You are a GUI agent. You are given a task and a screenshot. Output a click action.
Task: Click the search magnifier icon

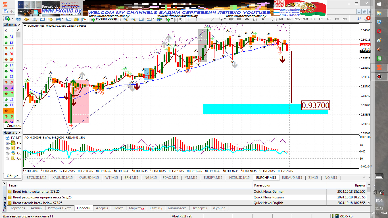359,19
